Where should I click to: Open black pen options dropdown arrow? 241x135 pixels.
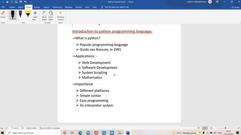point(15,19)
